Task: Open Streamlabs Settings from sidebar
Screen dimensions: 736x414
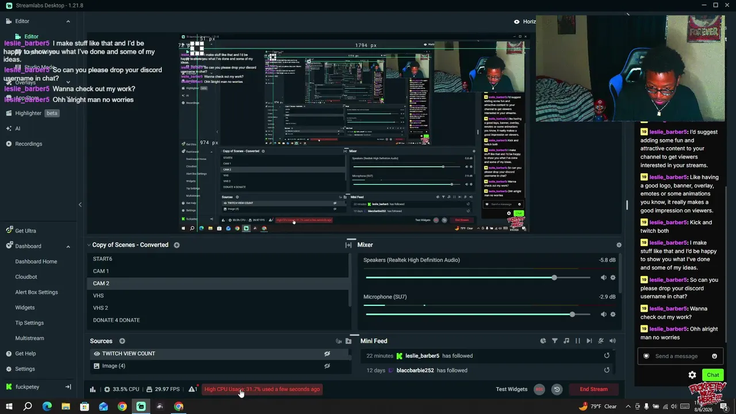Action: click(21, 369)
